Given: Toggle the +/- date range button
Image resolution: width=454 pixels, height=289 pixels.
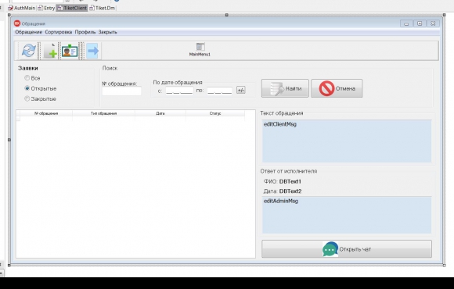Looking at the screenshot, I should tap(241, 90).
